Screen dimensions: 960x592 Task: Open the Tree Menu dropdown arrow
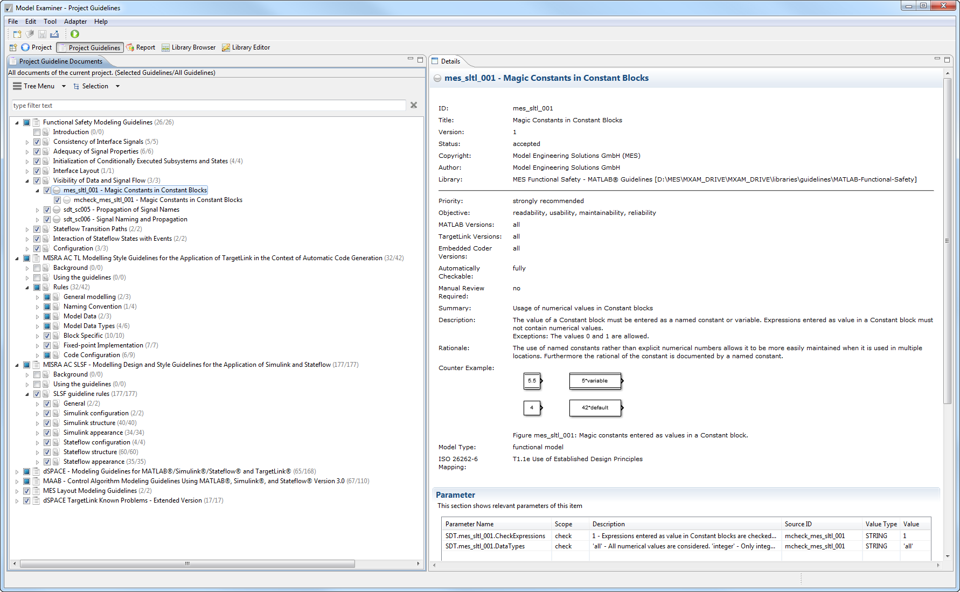point(64,86)
